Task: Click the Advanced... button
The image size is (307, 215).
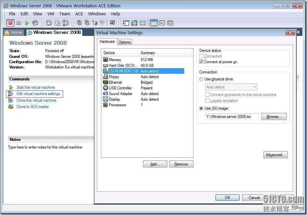Action: click(x=275, y=155)
